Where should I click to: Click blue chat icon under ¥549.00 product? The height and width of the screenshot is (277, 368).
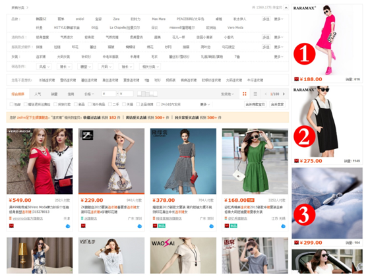[x=68, y=226]
